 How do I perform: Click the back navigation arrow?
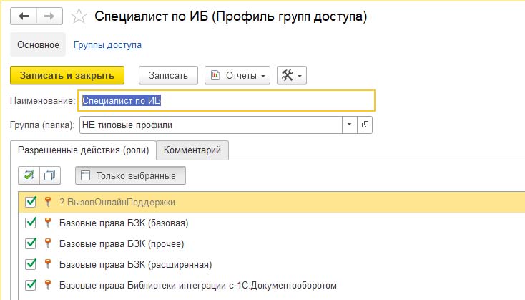pos(24,15)
